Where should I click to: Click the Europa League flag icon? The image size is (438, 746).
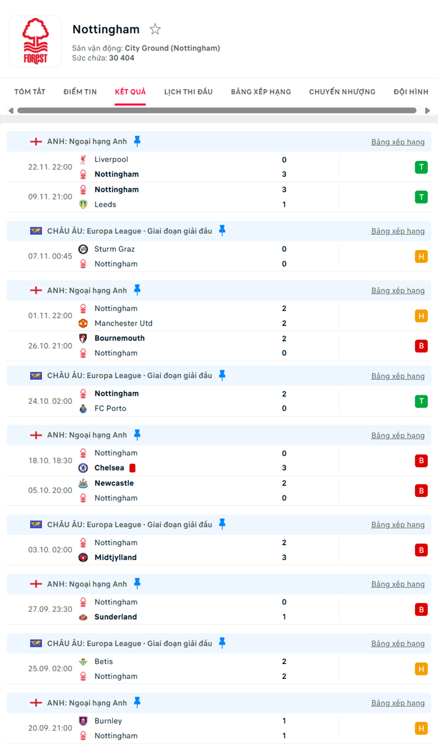point(36,231)
